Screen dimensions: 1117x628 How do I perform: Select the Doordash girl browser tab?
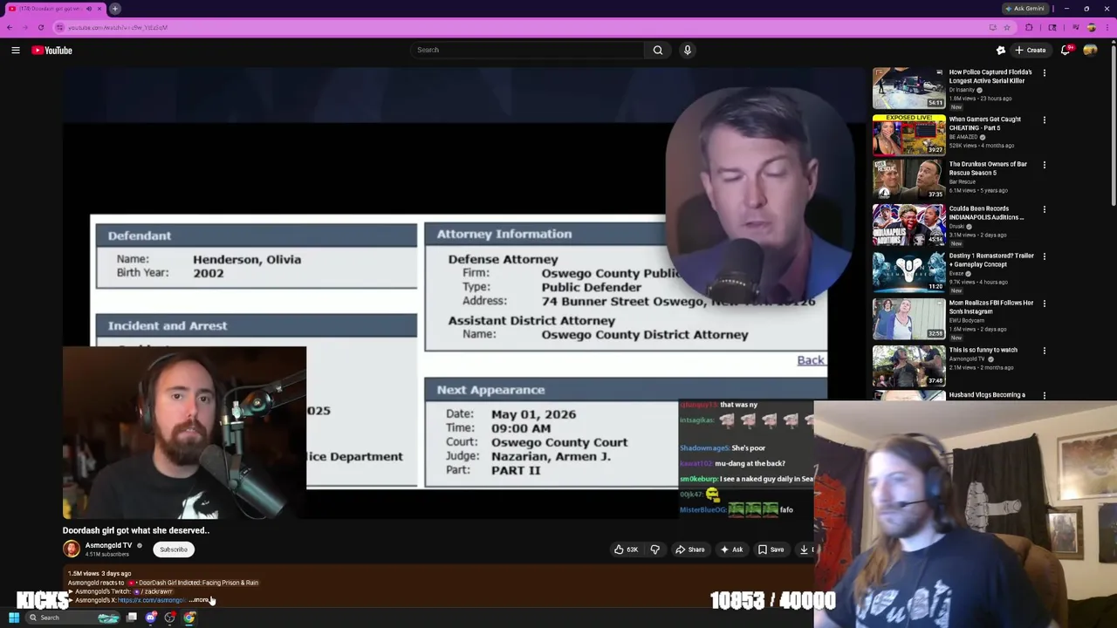55,9
